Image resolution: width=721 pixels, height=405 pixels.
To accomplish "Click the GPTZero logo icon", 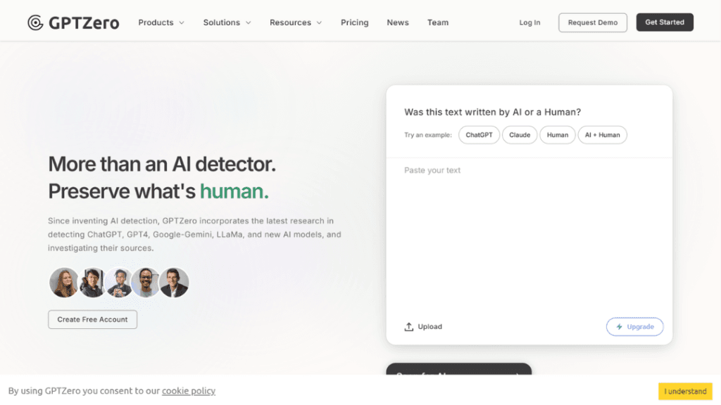I will (x=35, y=22).
